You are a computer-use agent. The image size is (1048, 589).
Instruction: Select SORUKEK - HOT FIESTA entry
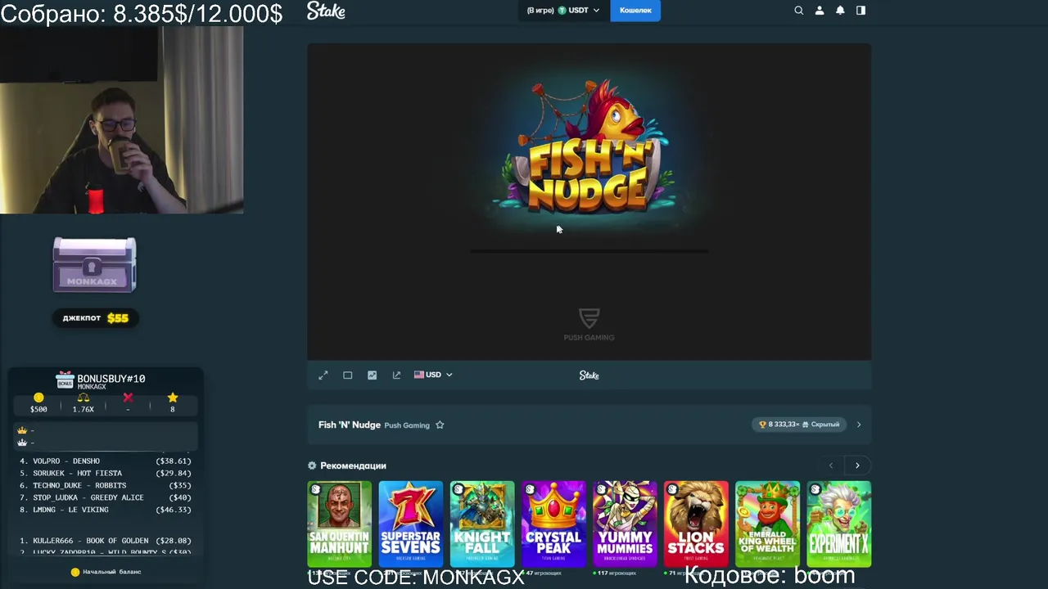coord(106,474)
